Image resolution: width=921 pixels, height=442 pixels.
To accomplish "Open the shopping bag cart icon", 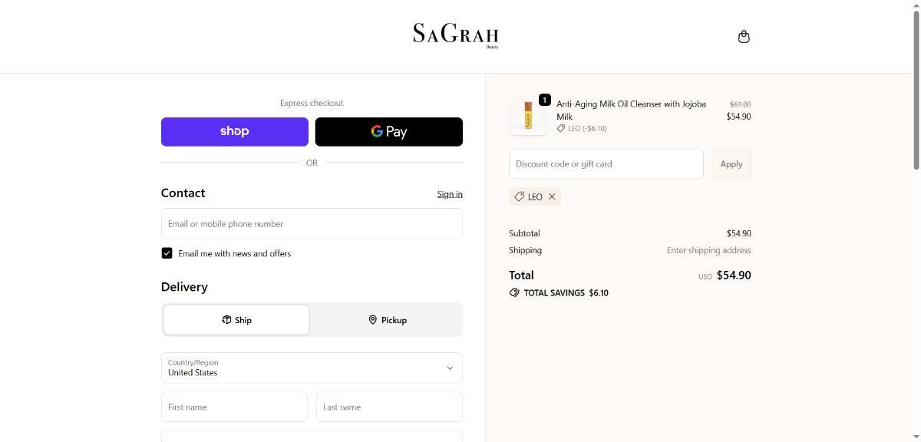I will (743, 37).
